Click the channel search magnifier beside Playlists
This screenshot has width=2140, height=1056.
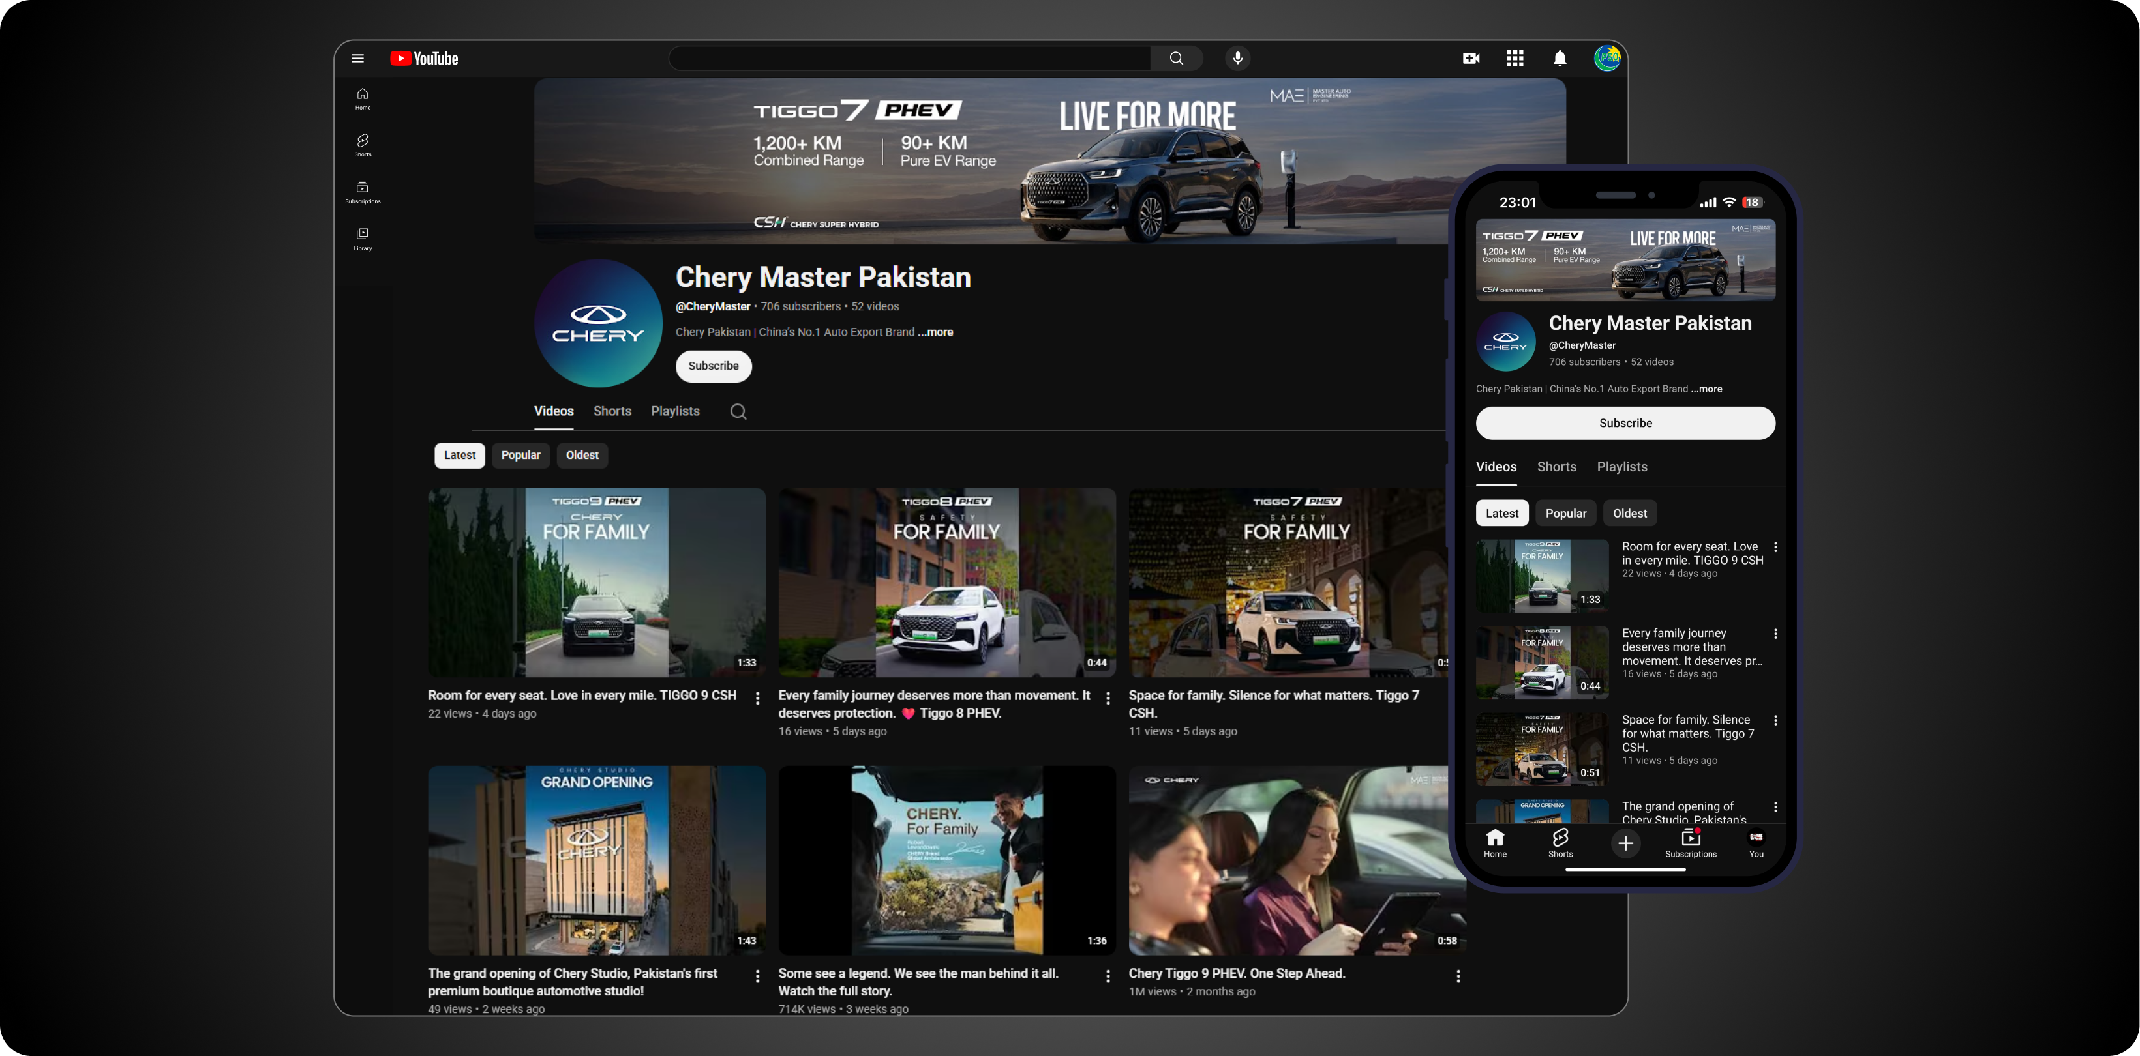pyautogui.click(x=738, y=412)
